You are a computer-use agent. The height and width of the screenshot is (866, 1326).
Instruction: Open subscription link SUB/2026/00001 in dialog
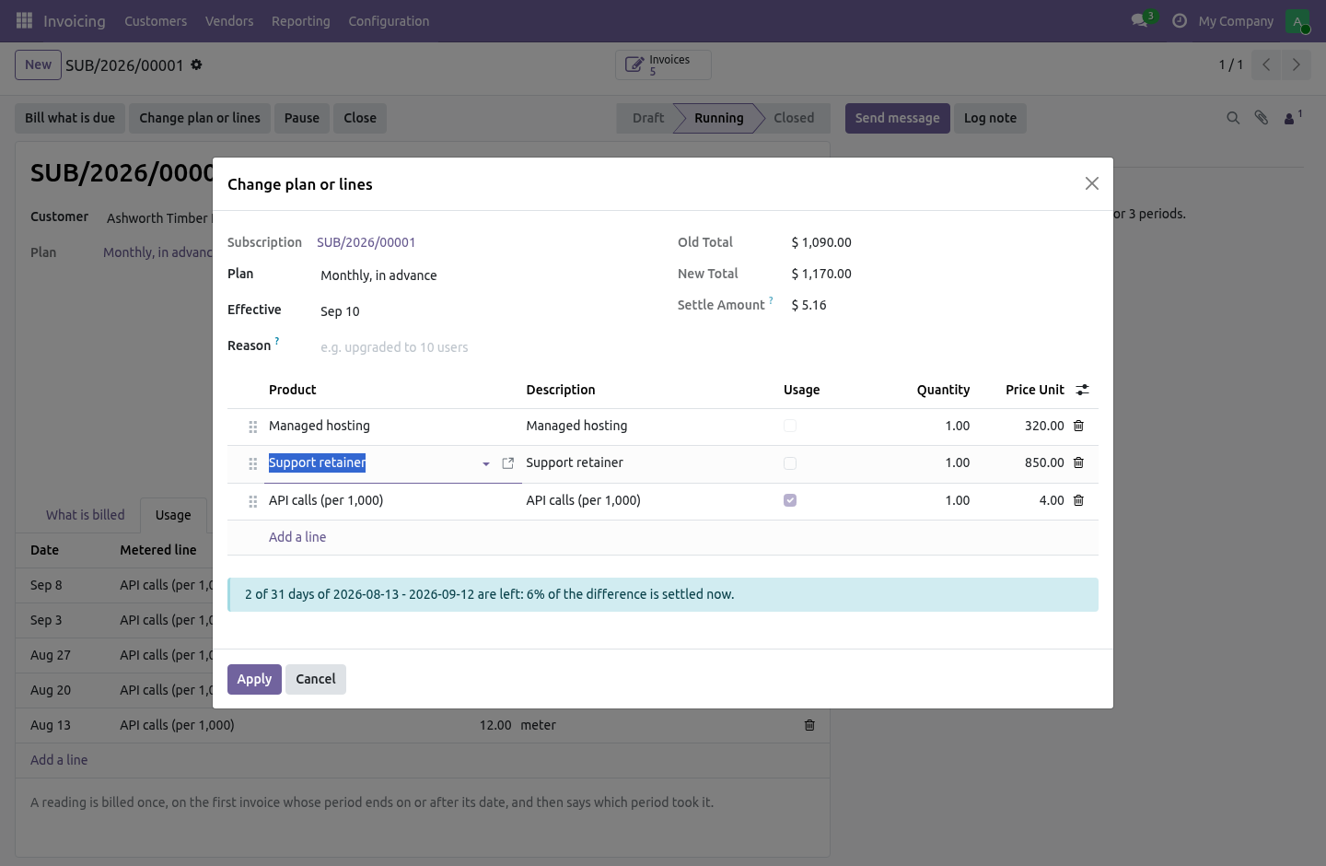366,242
